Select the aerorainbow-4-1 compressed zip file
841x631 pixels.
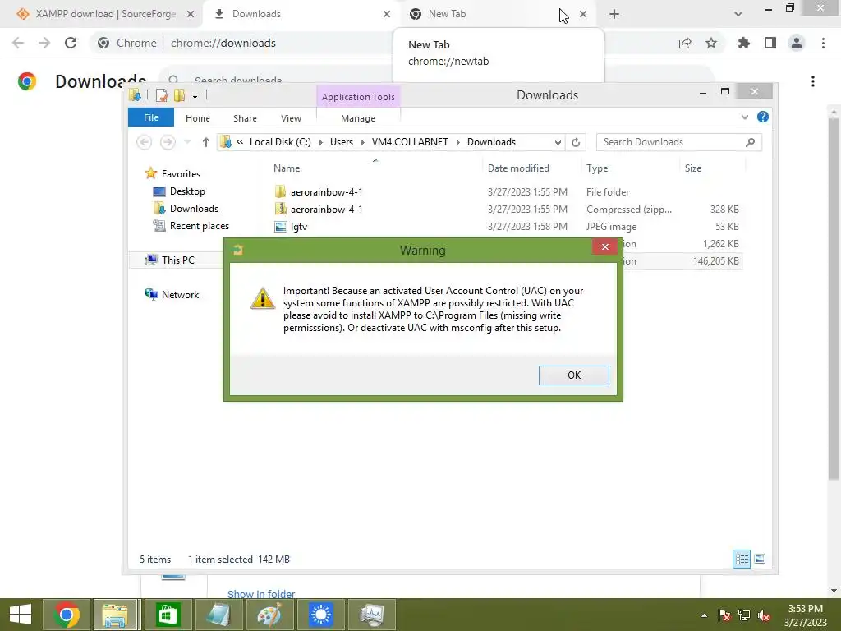point(507,210)
